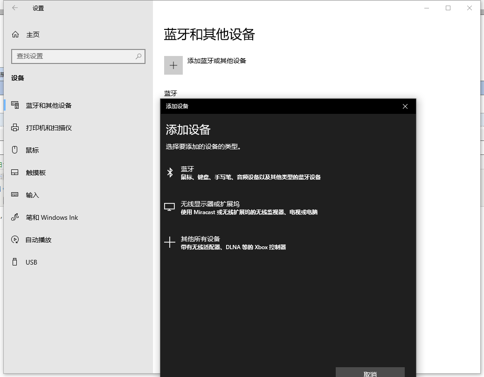Click the 设备 section heading

pyautogui.click(x=18, y=78)
